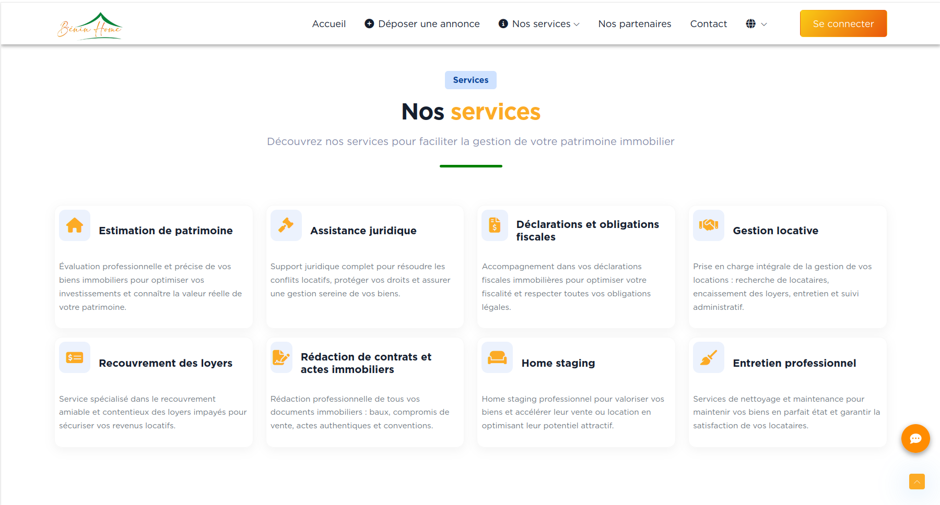This screenshot has height=505, width=940.
Task: Click the scroll-to-top arrow button
Action: pyautogui.click(x=916, y=482)
